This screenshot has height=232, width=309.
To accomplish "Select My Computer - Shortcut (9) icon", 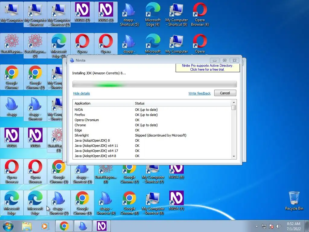I will coord(176,14).
